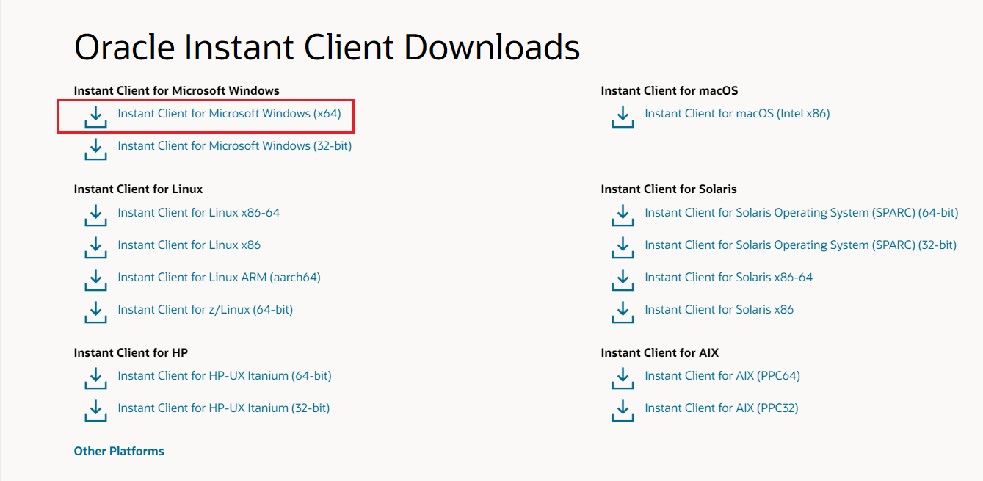Follow the Instant Client for Linux ARM link
This screenshot has width=983, height=481.
tap(219, 278)
